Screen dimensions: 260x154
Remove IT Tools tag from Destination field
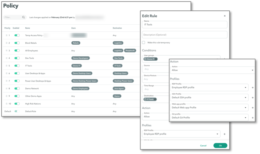click(x=155, y=99)
